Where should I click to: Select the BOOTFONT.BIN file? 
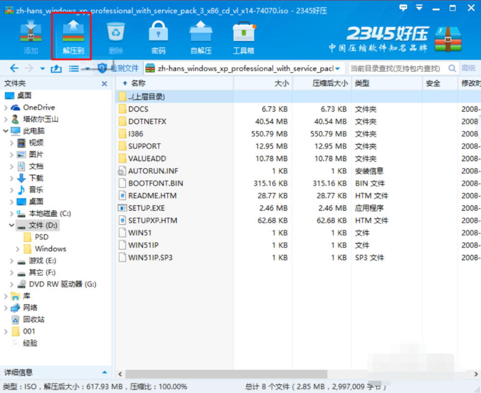pyautogui.click(x=155, y=183)
